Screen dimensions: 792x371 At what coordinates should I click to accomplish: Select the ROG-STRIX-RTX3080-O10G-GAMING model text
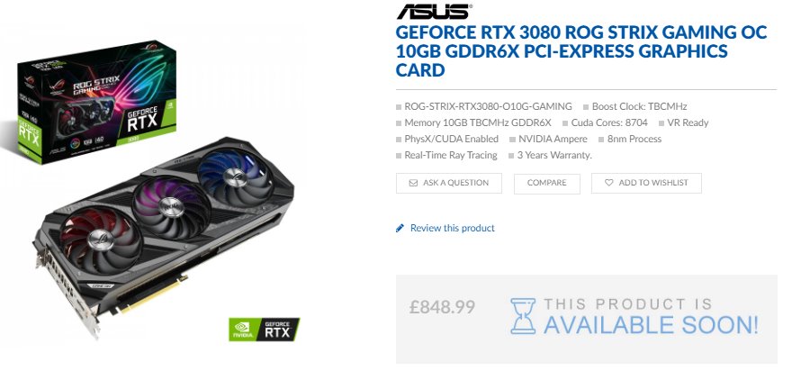pos(488,106)
